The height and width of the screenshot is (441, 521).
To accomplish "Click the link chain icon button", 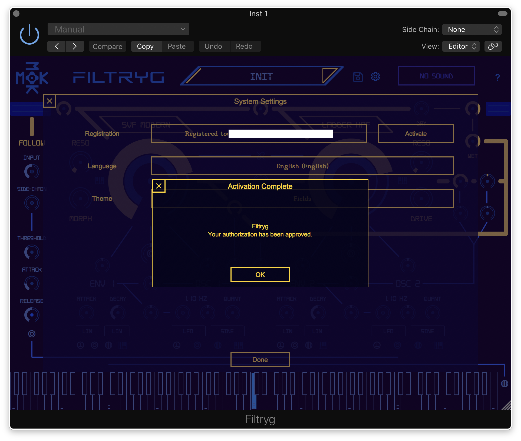I will tap(493, 46).
